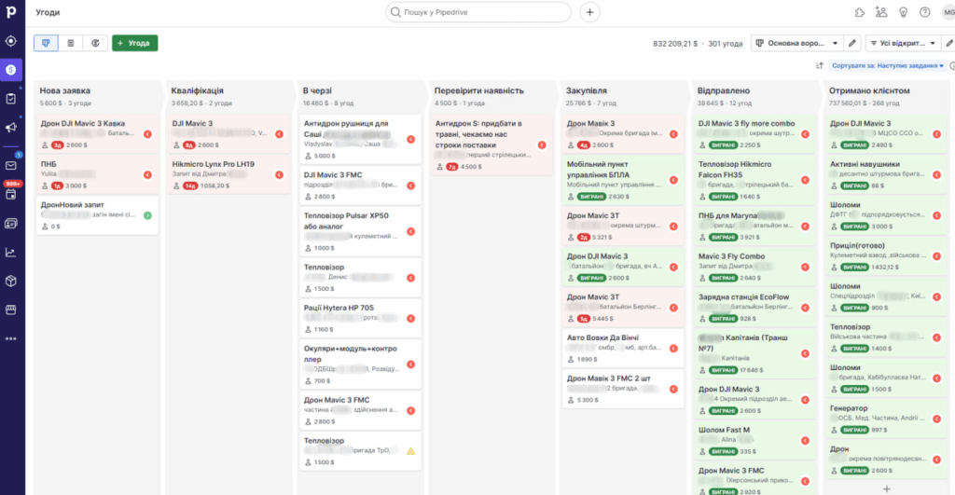
Task: Open the Insights chart icon in sidebar
Action: tap(11, 252)
